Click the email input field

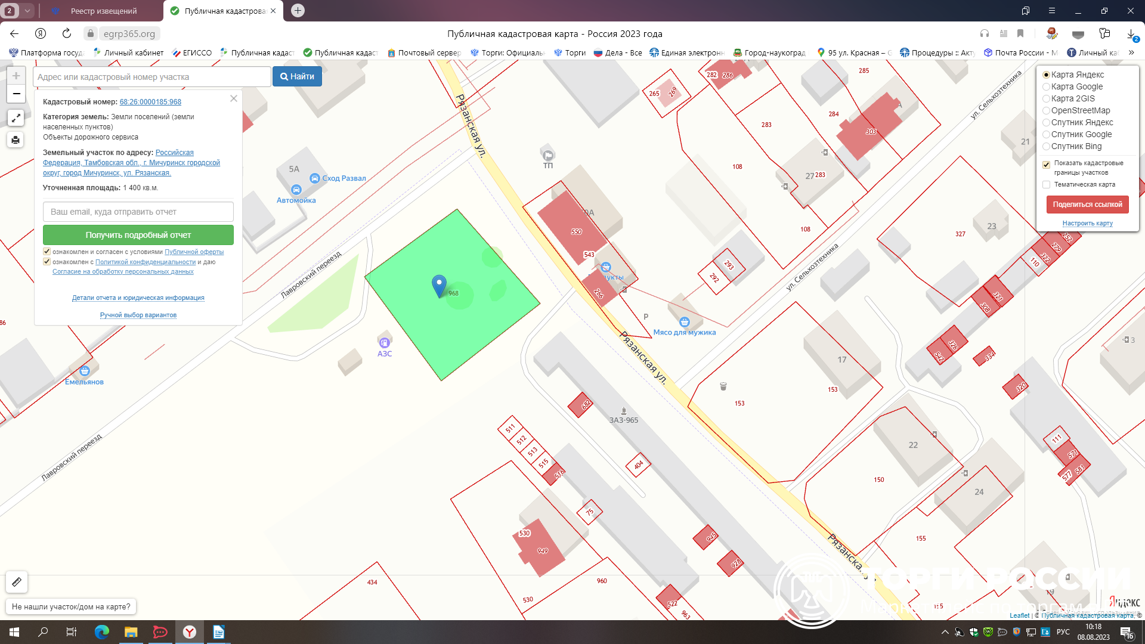pos(138,212)
